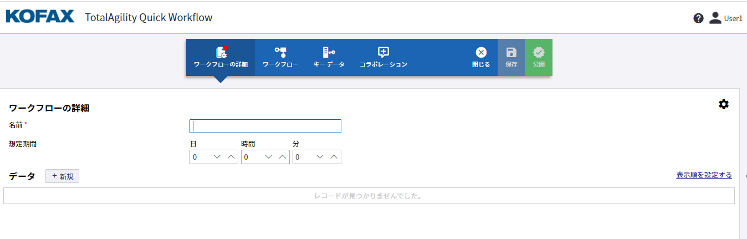Decrease the 分 value with down arrow

(x=320, y=157)
